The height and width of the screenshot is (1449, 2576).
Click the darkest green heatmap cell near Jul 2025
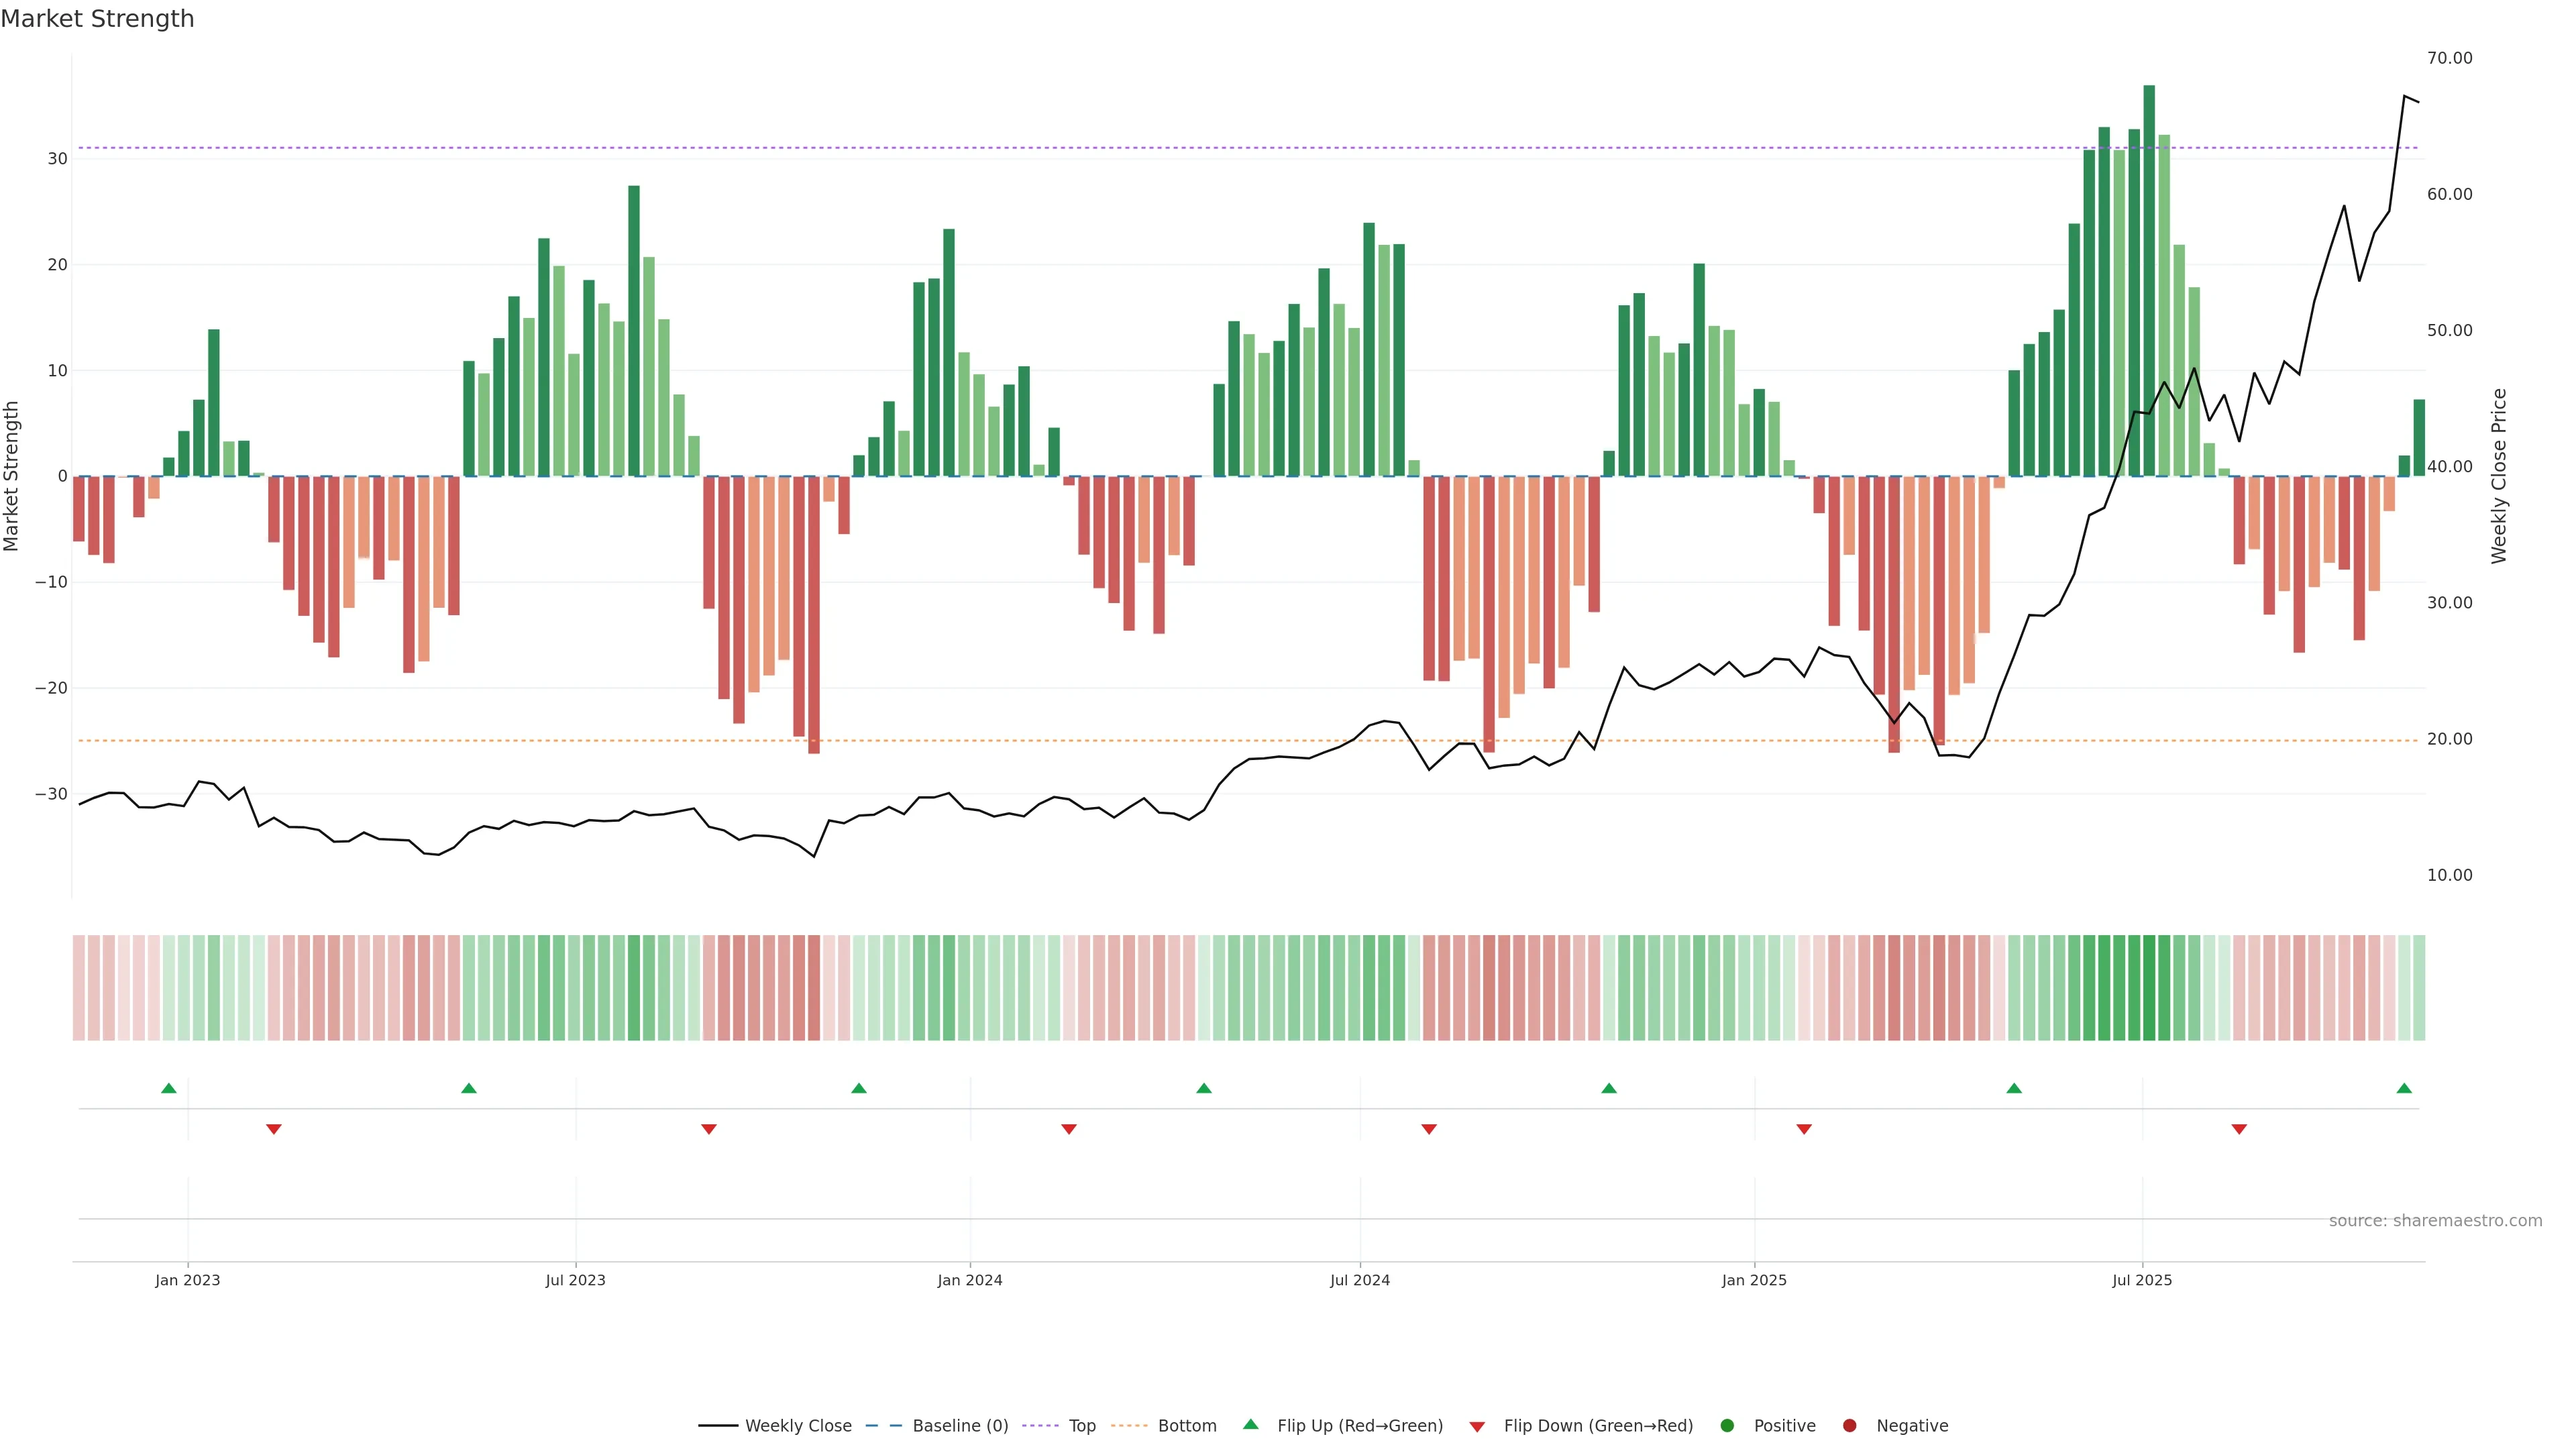coord(2149,987)
